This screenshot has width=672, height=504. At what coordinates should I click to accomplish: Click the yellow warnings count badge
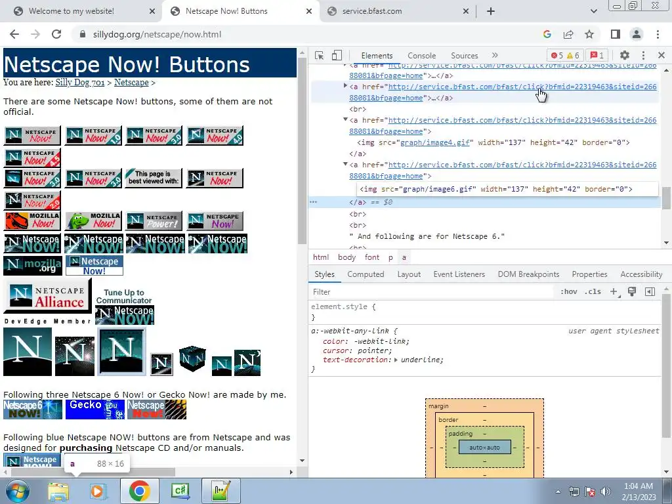[x=573, y=55]
